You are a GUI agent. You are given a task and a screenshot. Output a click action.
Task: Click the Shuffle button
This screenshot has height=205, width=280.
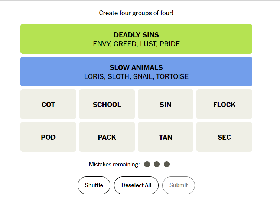tap(94, 185)
